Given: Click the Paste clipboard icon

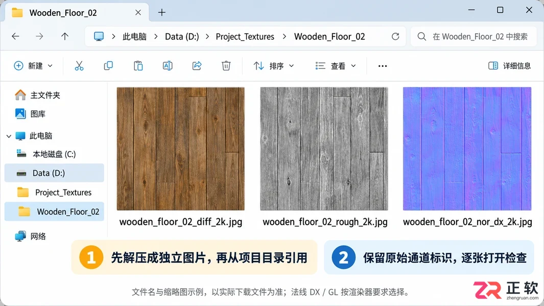Looking at the screenshot, I should coord(138,65).
